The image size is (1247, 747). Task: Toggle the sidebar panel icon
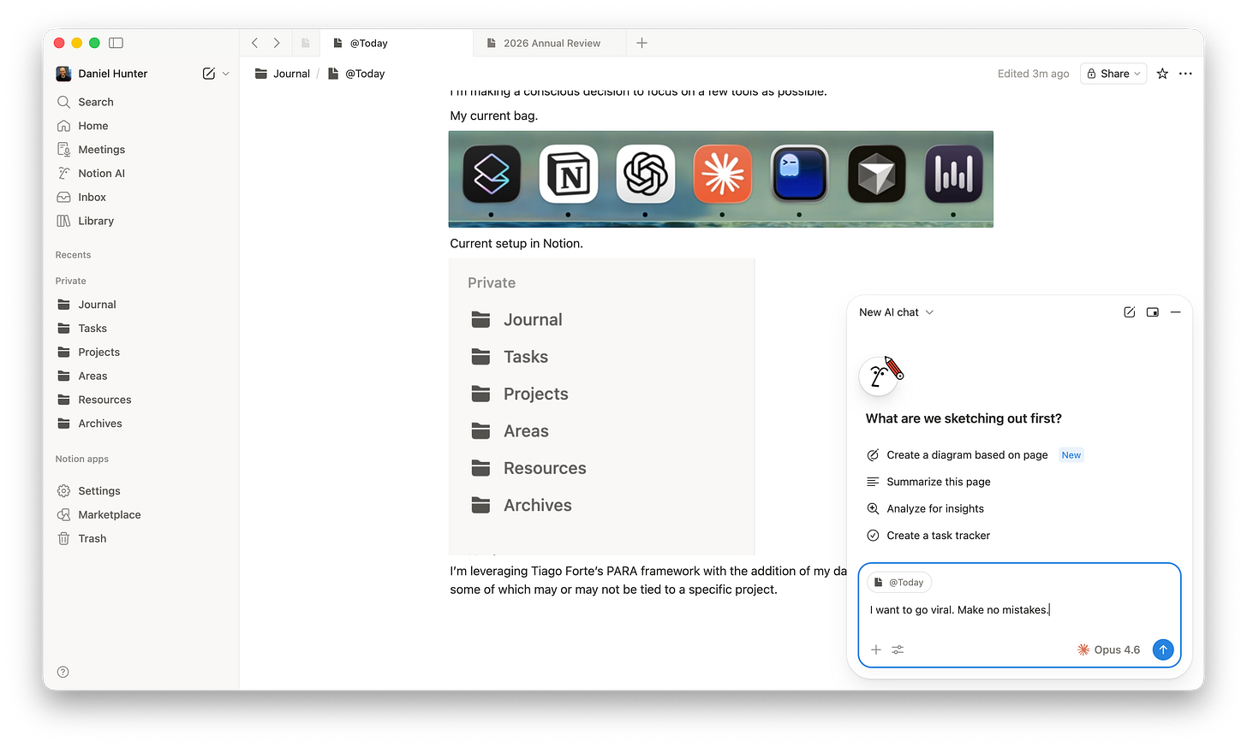click(116, 43)
